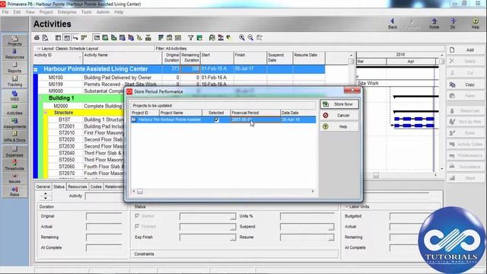This screenshot has height=274, width=487.
Task: Open Projects in the left sidebar
Action: tap(14, 40)
